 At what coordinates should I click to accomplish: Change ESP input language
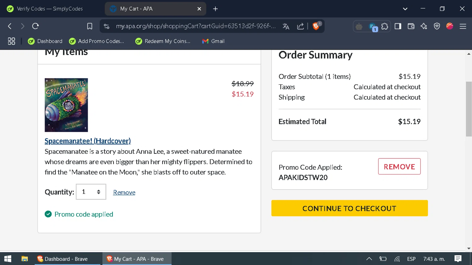coord(411,259)
